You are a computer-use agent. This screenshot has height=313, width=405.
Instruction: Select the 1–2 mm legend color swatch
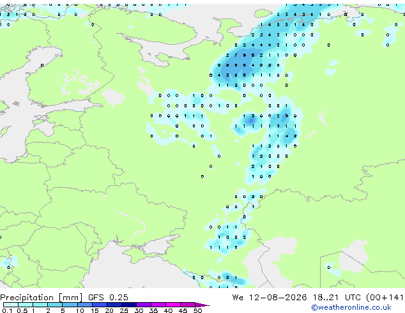[x=40, y=305]
